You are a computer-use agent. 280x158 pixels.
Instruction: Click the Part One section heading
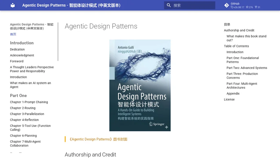(x=18, y=96)
